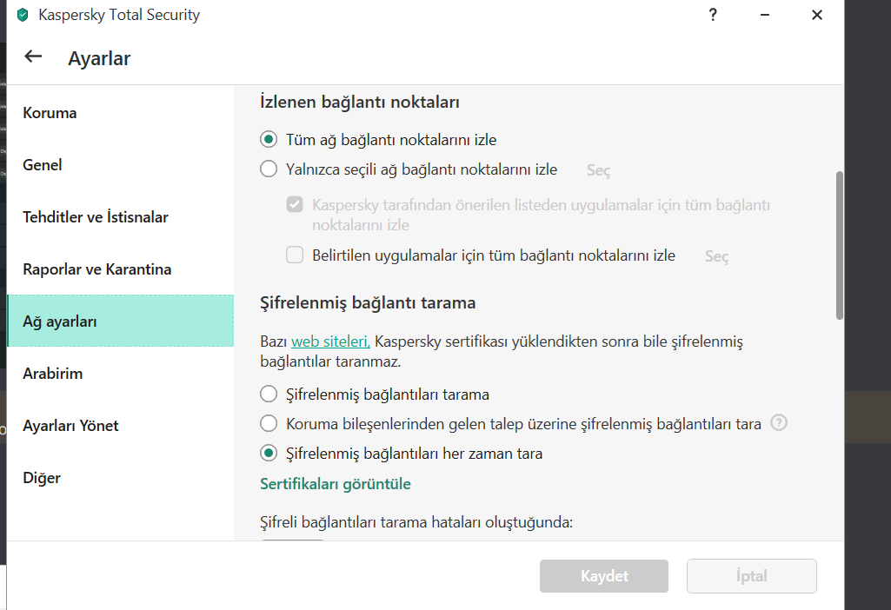Select 'Tüm ağ bağlantı noktalarını izle' radio
The image size is (891, 610).
[269, 139]
